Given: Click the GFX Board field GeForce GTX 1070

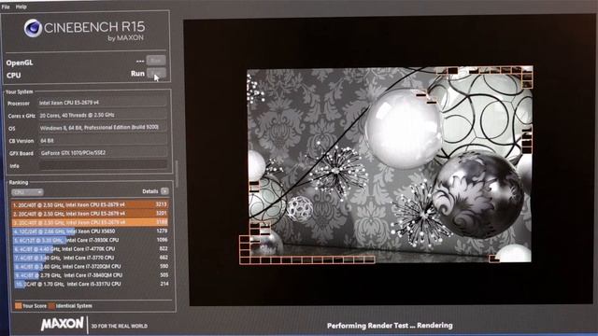Looking at the screenshot, I should 103,153.
